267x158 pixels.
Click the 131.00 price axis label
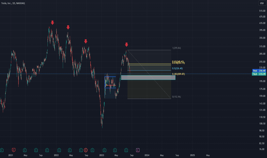point(262,110)
